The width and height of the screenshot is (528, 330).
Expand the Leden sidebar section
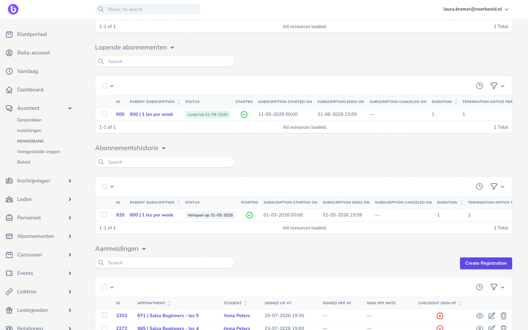pyautogui.click(x=70, y=199)
